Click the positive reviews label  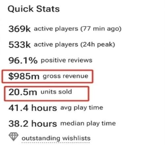[67, 60]
